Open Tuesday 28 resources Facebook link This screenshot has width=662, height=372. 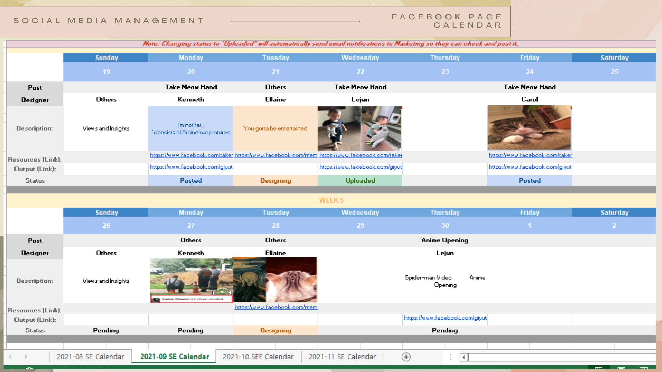point(276,307)
